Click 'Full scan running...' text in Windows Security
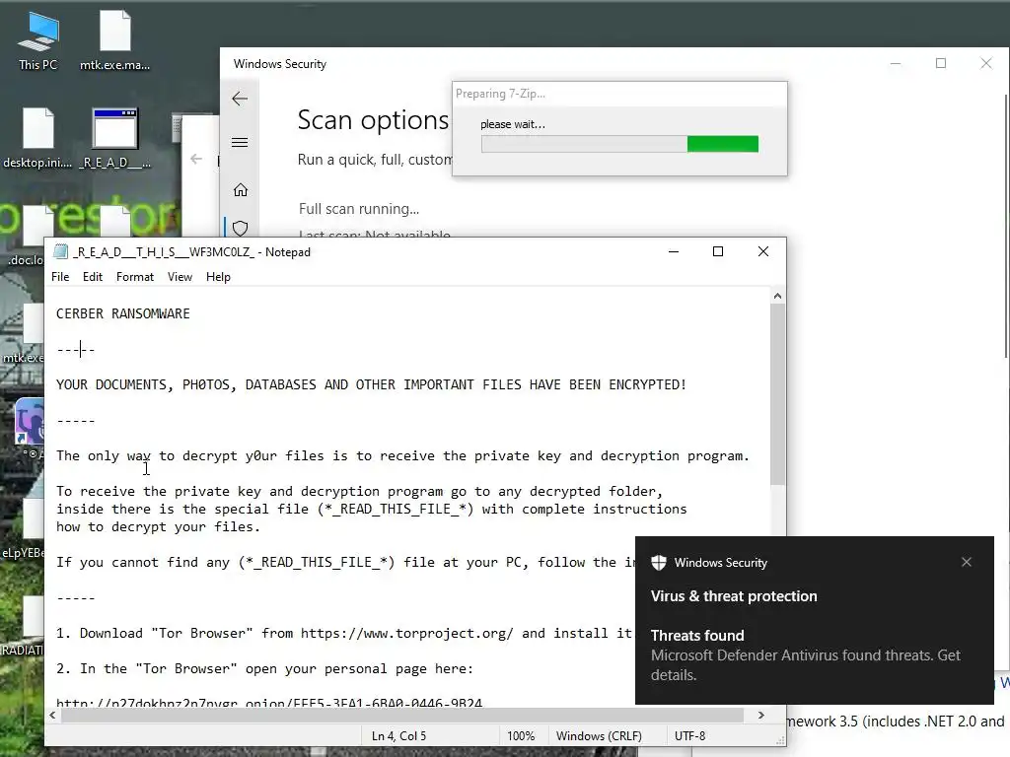The height and width of the screenshot is (757, 1010). click(x=359, y=209)
